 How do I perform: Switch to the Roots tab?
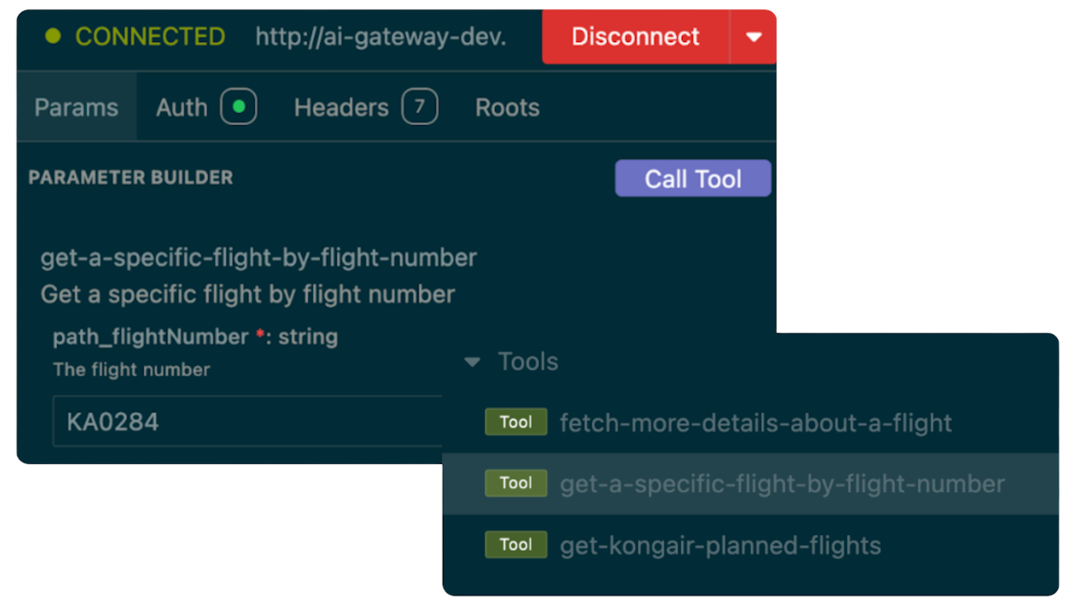[507, 106]
